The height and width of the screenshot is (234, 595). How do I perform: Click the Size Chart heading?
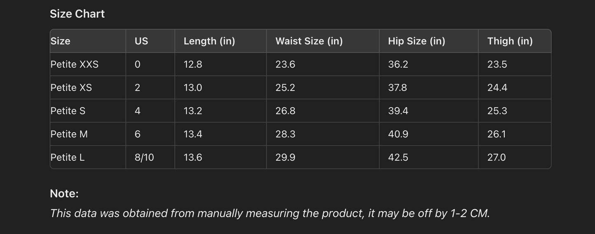coord(77,14)
